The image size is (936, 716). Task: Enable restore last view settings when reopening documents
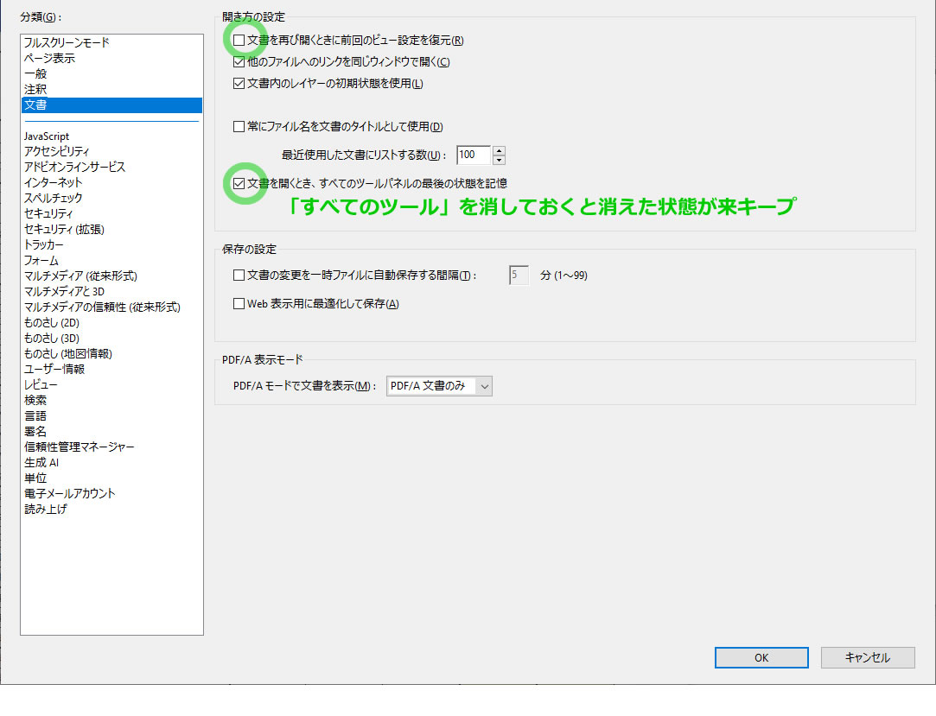coord(239,41)
